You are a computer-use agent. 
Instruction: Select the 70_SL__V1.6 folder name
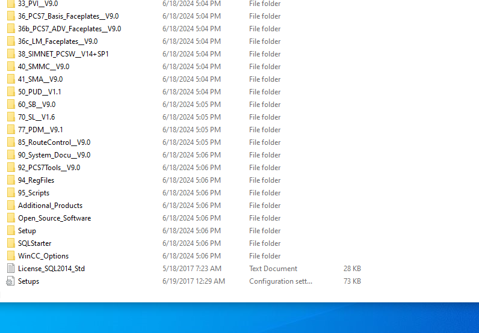(x=36, y=117)
